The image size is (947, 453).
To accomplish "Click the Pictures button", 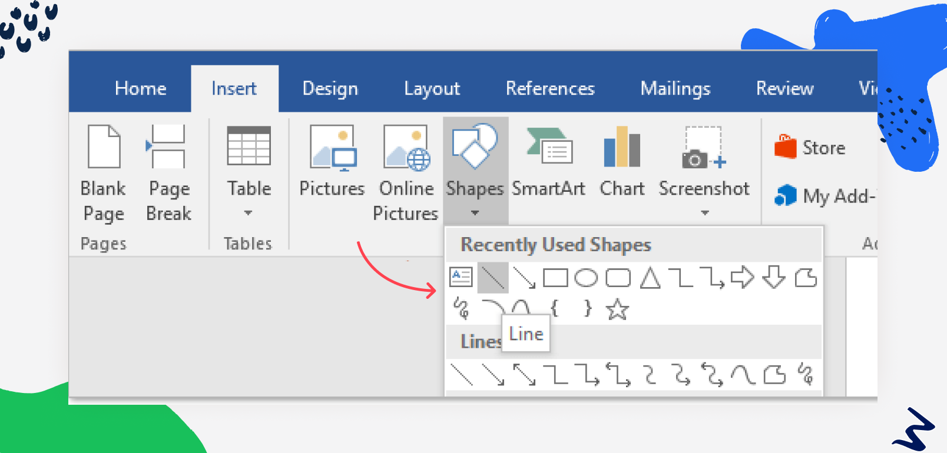I will click(332, 161).
